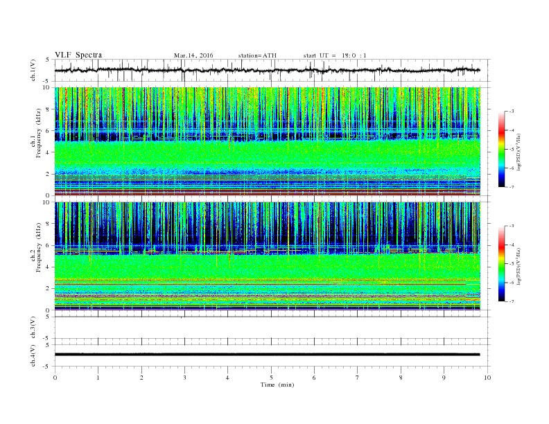Click the "station=ATH" header label

click(257, 55)
